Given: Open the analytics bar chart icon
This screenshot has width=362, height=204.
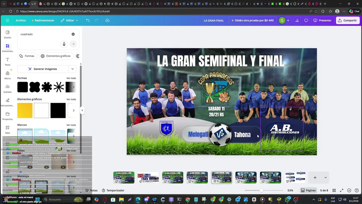Looking at the screenshot, I should pos(297,20).
